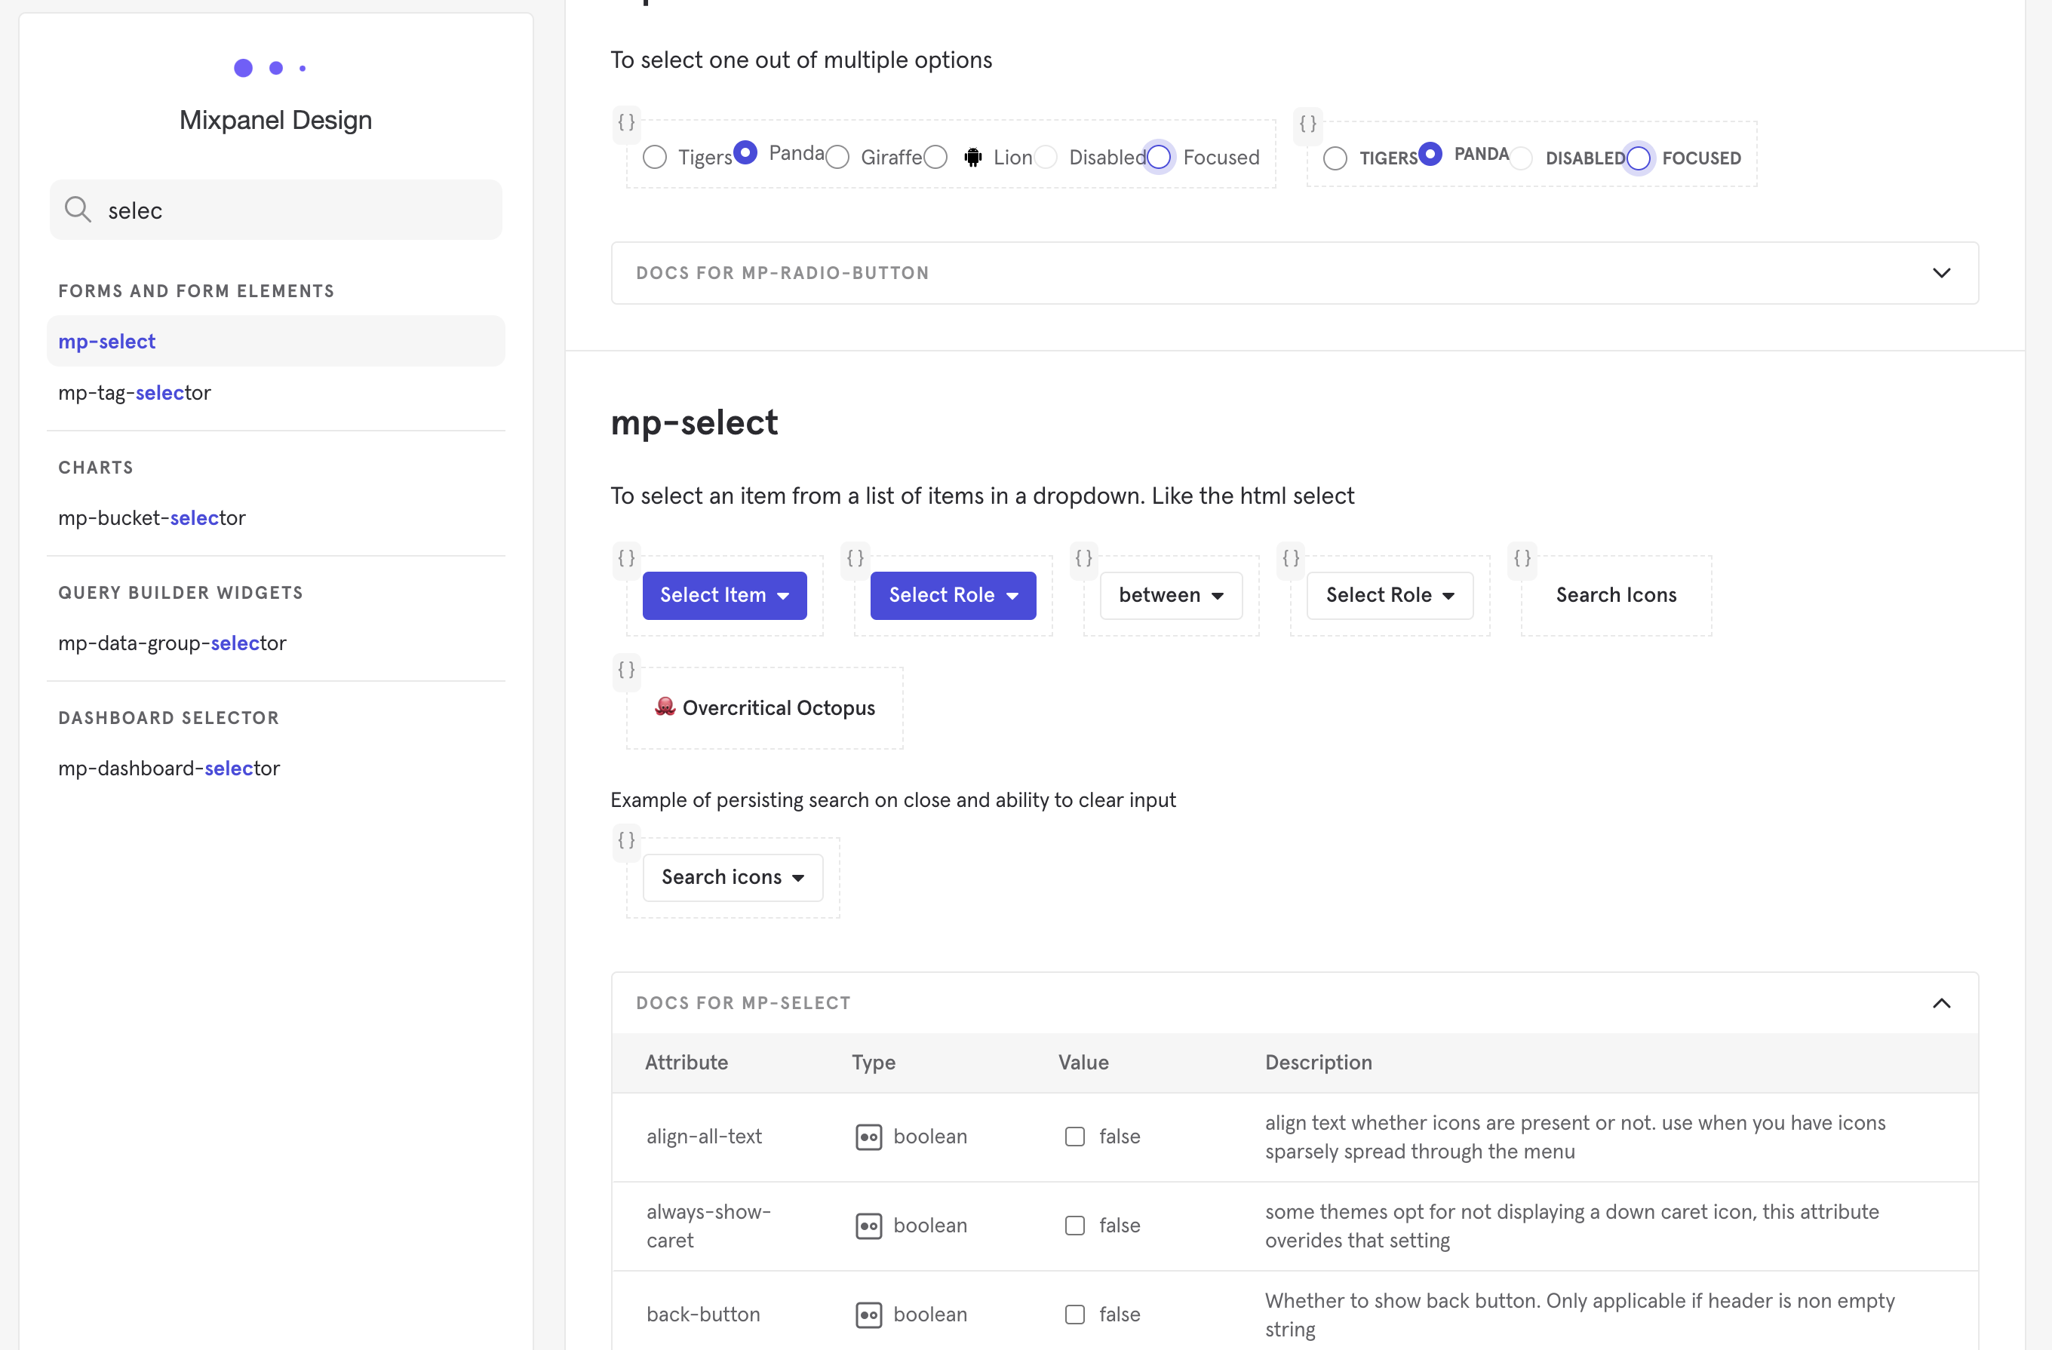Select the Giraffe radio button
The height and width of the screenshot is (1350, 2052).
(838, 158)
